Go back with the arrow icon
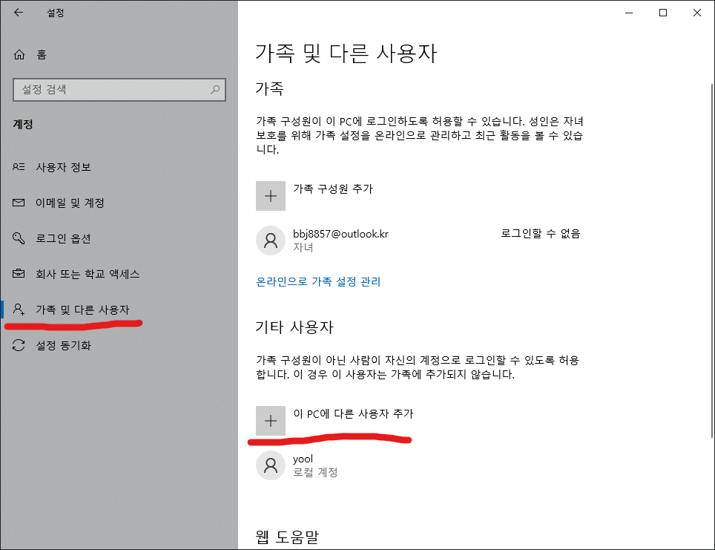 pos(19,13)
